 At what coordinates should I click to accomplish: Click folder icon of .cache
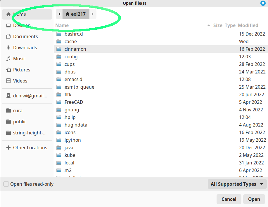pos(59,41)
